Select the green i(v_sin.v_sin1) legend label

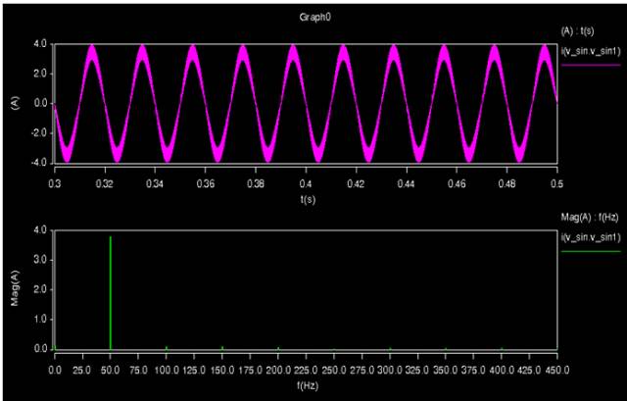pyautogui.click(x=588, y=239)
